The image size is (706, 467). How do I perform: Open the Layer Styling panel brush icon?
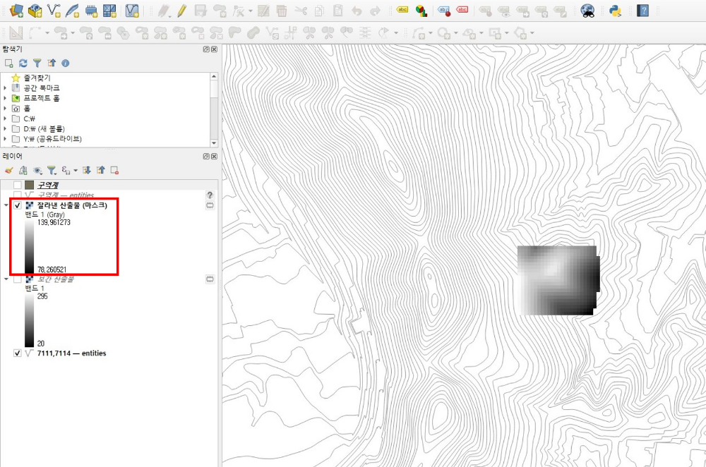(8, 170)
